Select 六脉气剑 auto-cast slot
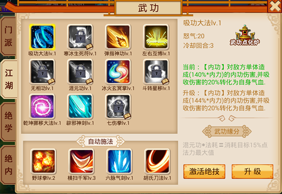Viewport: 282px width, 194px height. pyautogui.click(x=119, y=161)
